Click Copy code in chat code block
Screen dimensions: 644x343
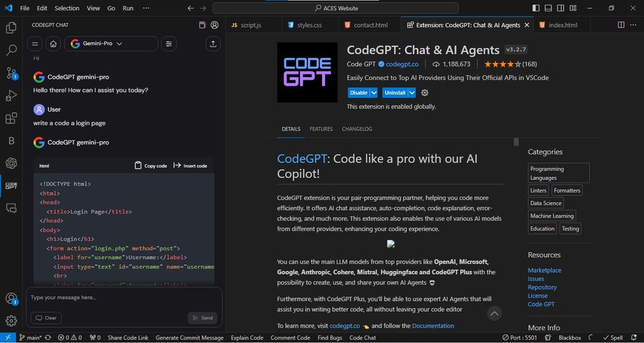(x=151, y=166)
